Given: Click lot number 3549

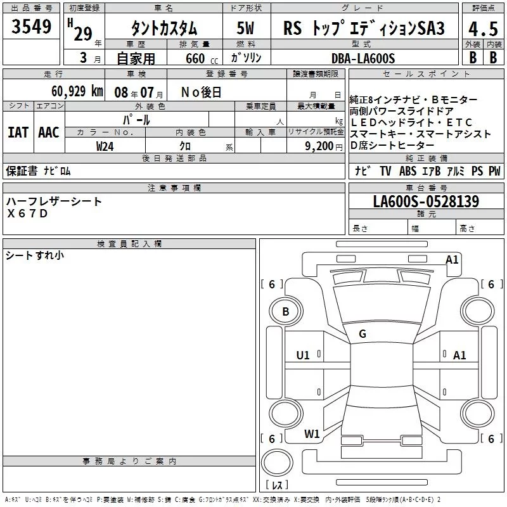Looking at the screenshot, I should (x=31, y=27).
